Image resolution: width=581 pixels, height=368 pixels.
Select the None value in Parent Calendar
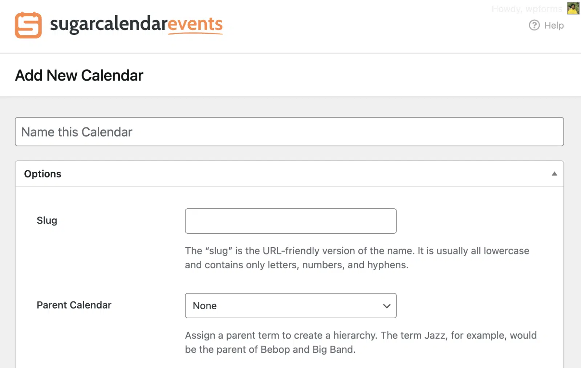point(205,306)
